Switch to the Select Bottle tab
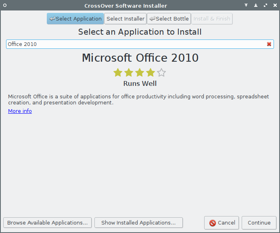This screenshot has height=233, width=280. pyautogui.click(x=169, y=19)
